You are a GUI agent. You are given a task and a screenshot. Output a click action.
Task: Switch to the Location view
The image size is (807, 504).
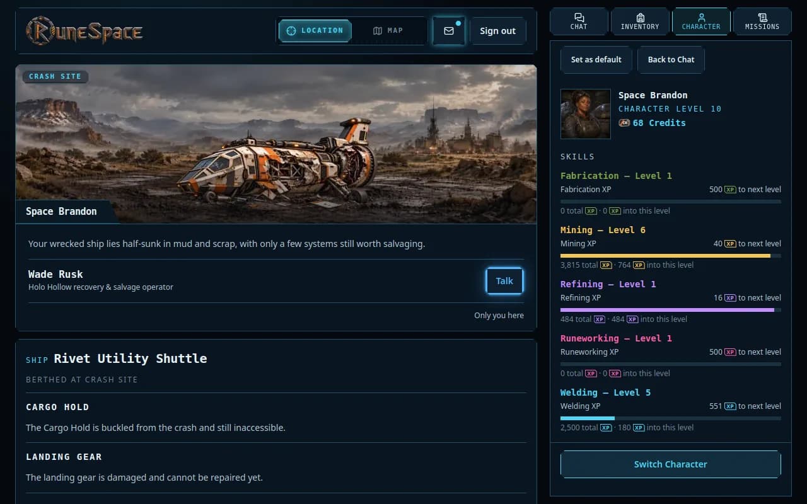[x=315, y=30]
